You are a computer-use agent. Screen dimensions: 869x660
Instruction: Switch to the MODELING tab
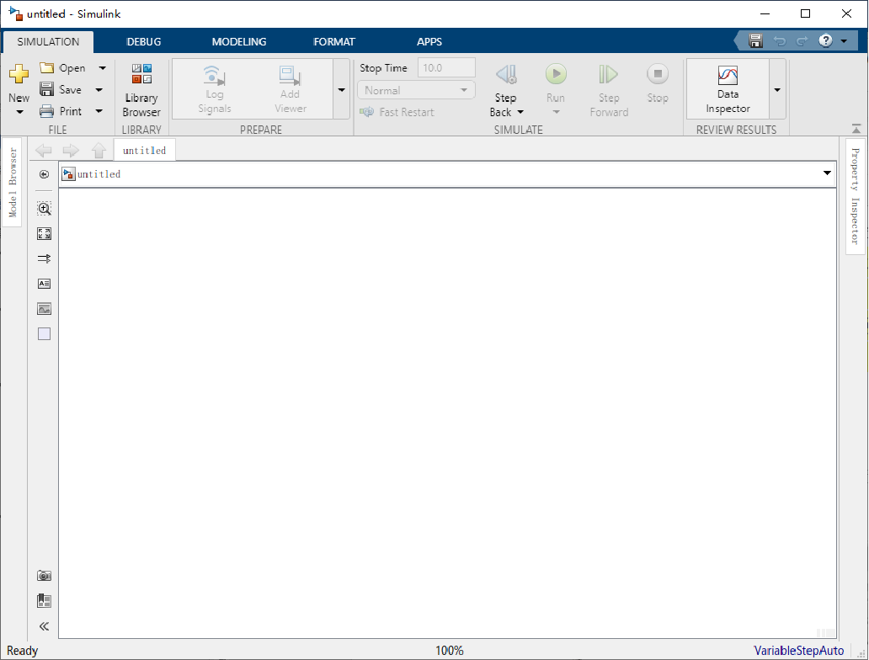(x=239, y=41)
